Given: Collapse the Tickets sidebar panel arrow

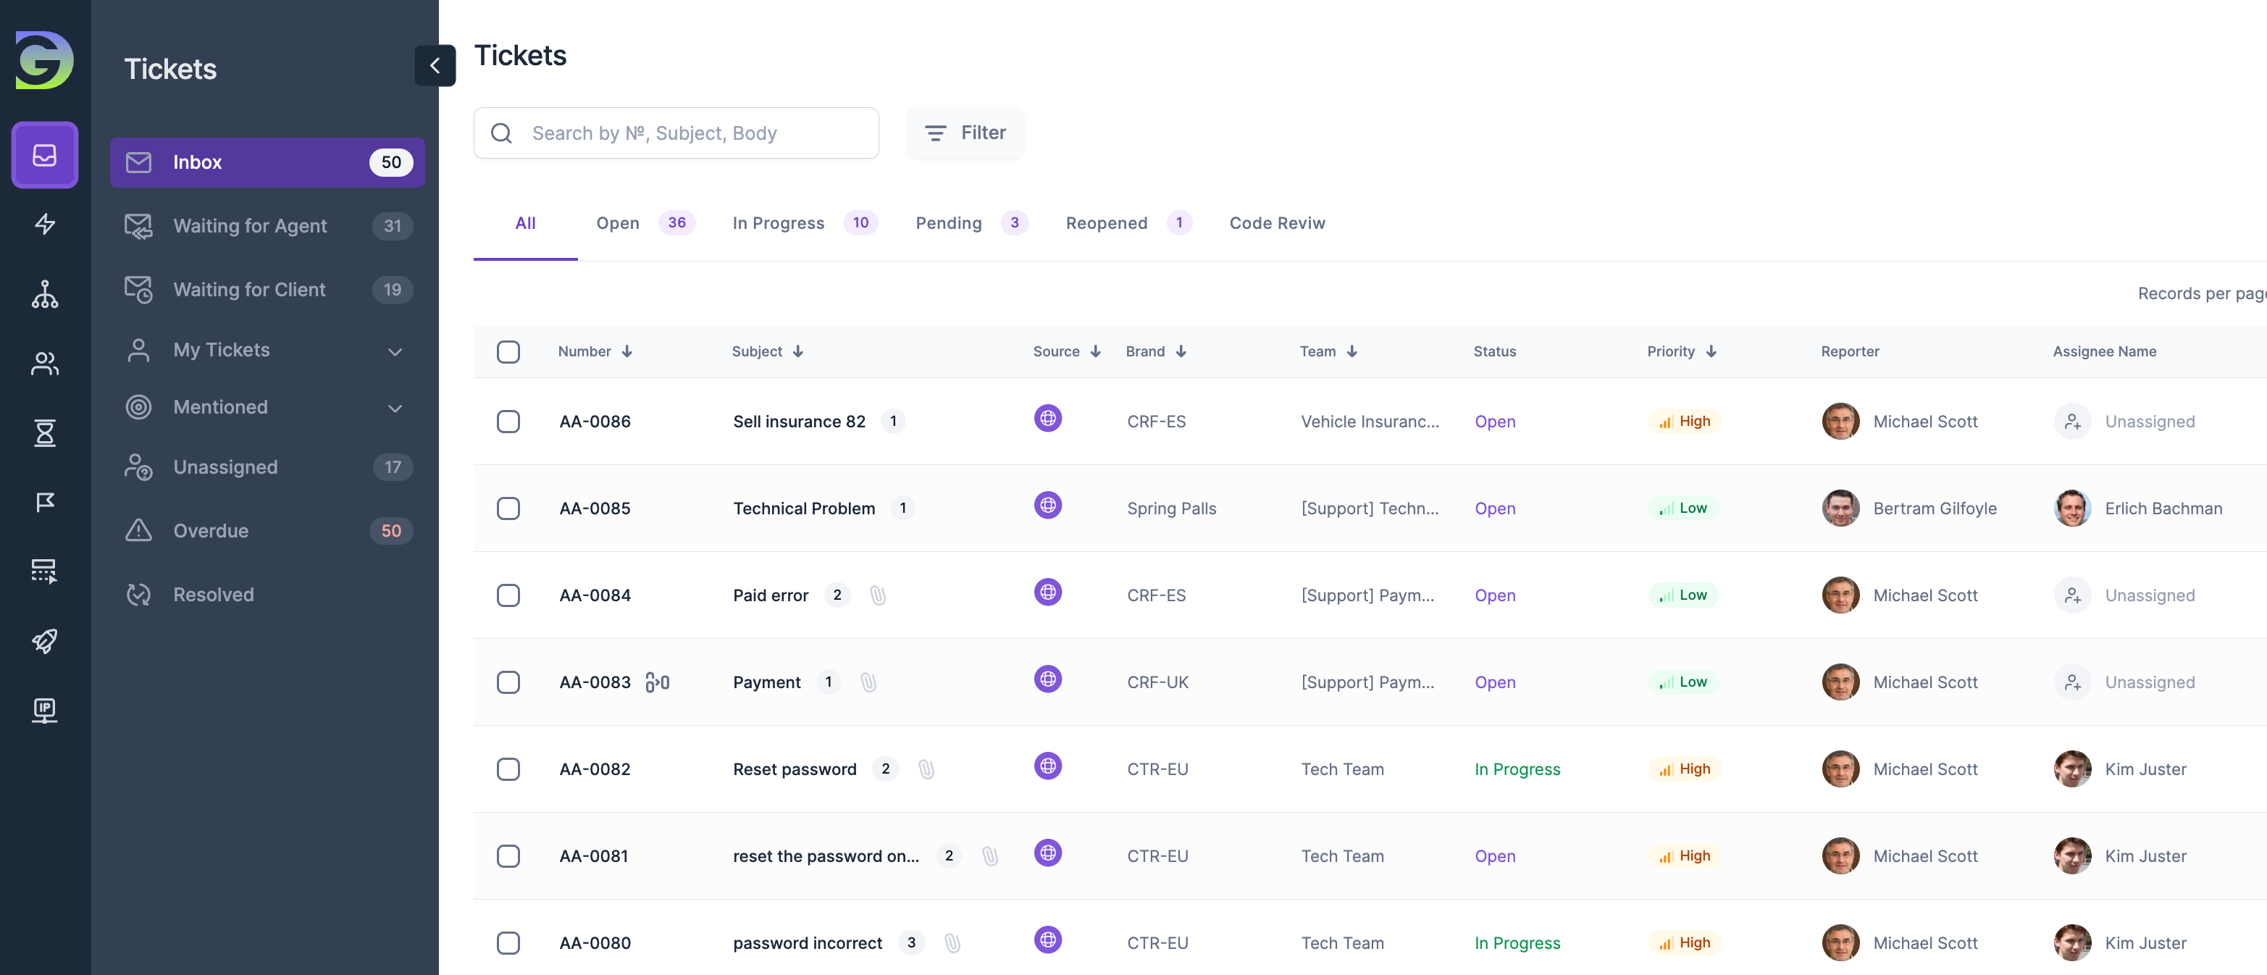Looking at the screenshot, I should coord(435,66).
